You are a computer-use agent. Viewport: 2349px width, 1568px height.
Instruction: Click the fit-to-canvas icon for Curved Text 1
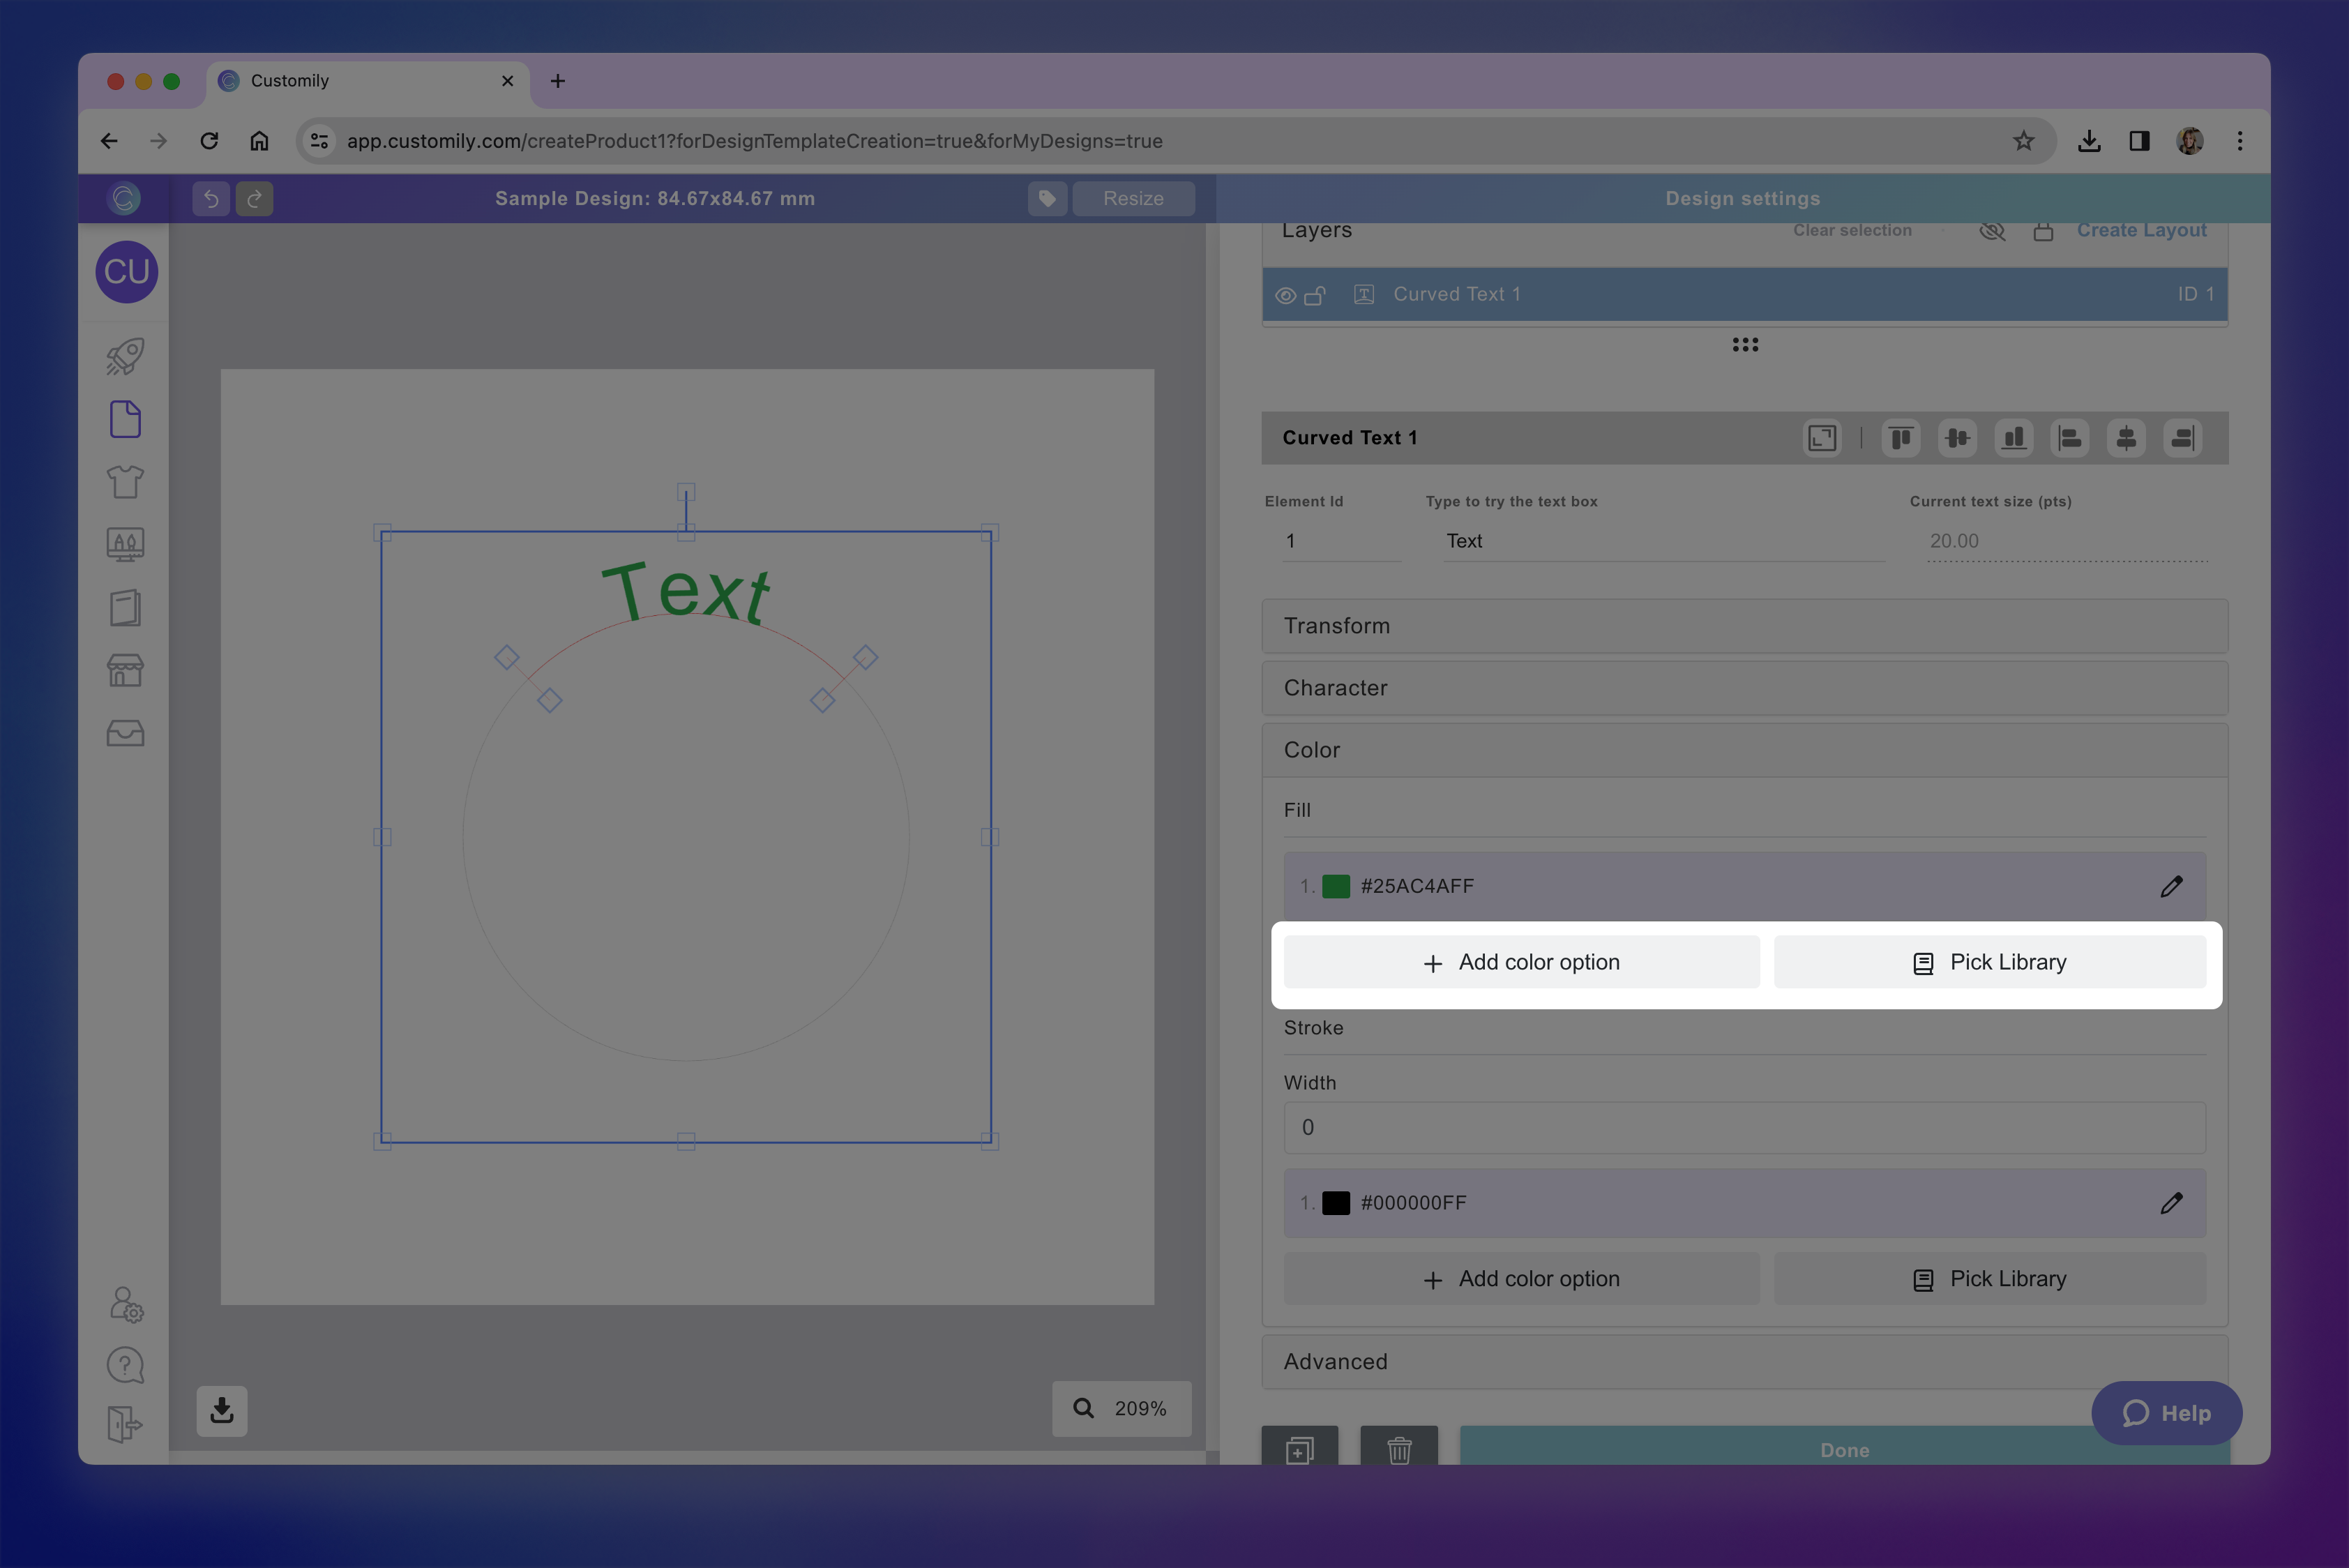click(x=1822, y=438)
